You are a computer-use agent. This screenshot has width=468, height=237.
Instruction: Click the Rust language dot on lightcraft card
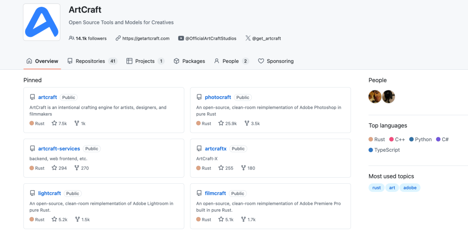(x=32, y=219)
